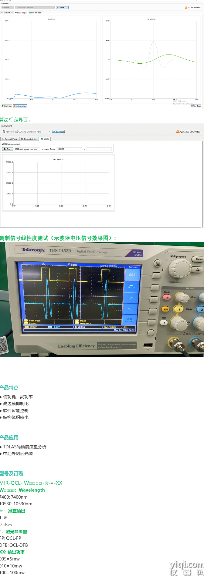Click the 高边模抑制比 bullet
Screen dimensions: 204x576
point(15,404)
